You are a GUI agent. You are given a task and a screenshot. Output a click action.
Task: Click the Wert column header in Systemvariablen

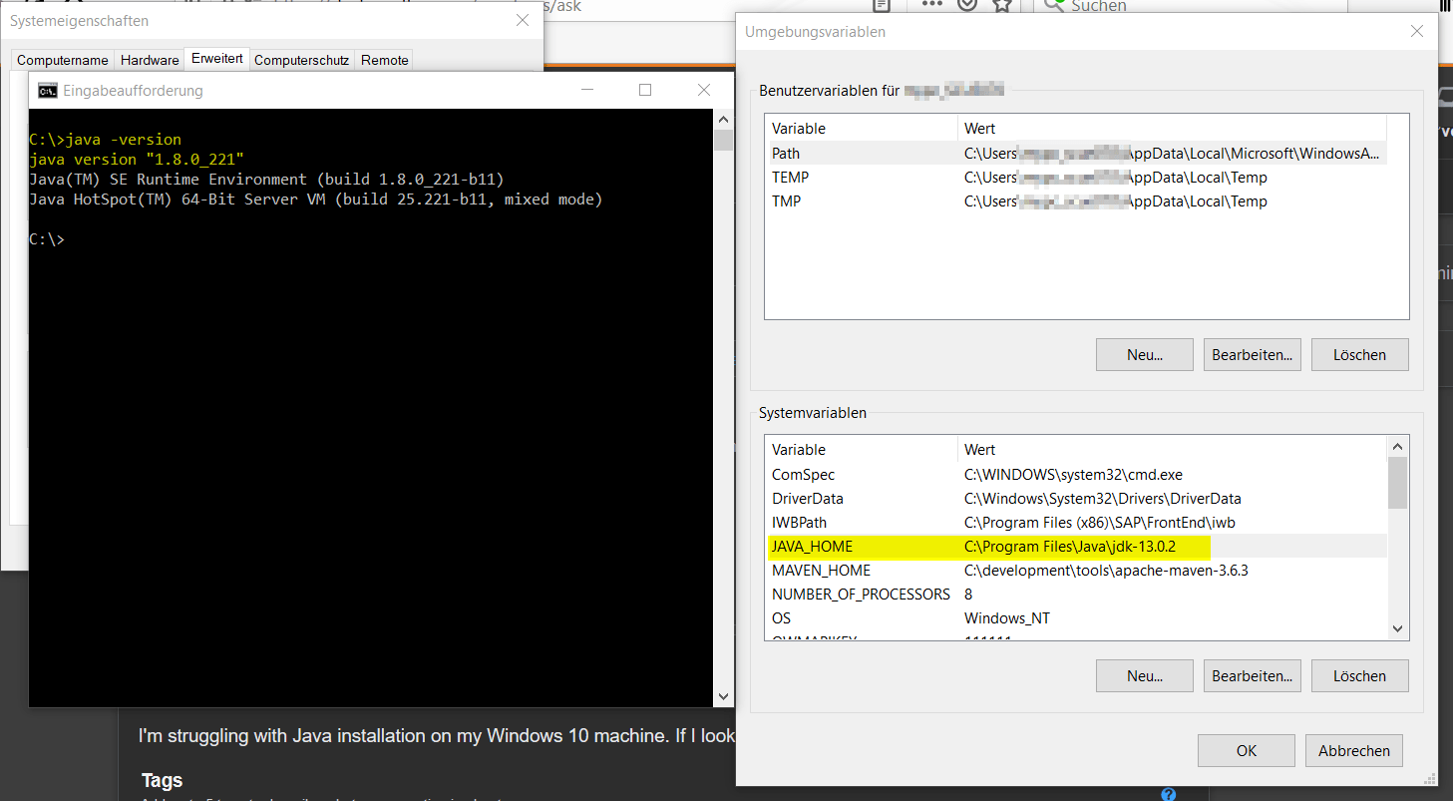point(1173,450)
